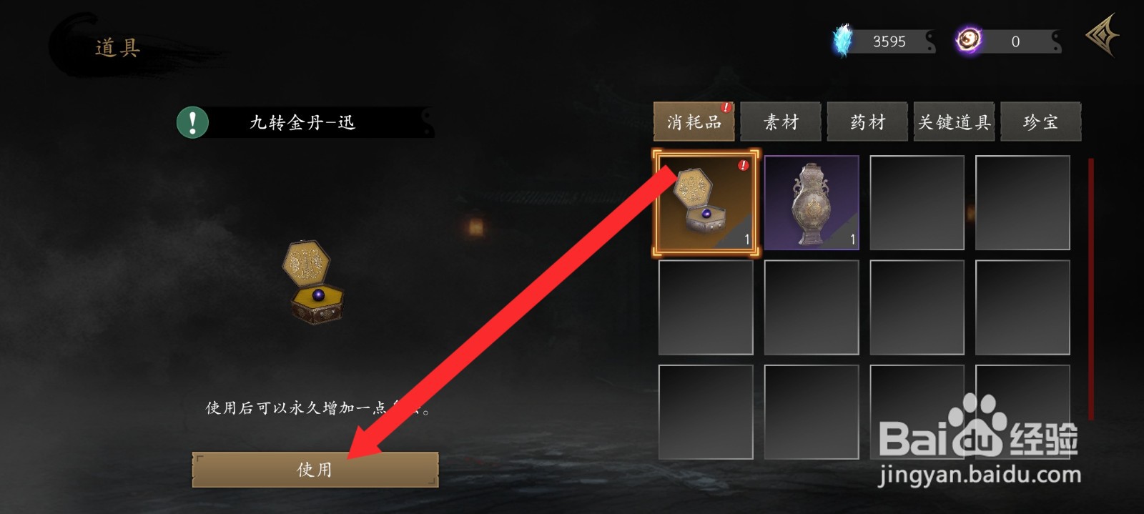Image resolution: width=1144 pixels, height=514 pixels.
Task: Click the large pill box preview image
Action: click(x=313, y=282)
